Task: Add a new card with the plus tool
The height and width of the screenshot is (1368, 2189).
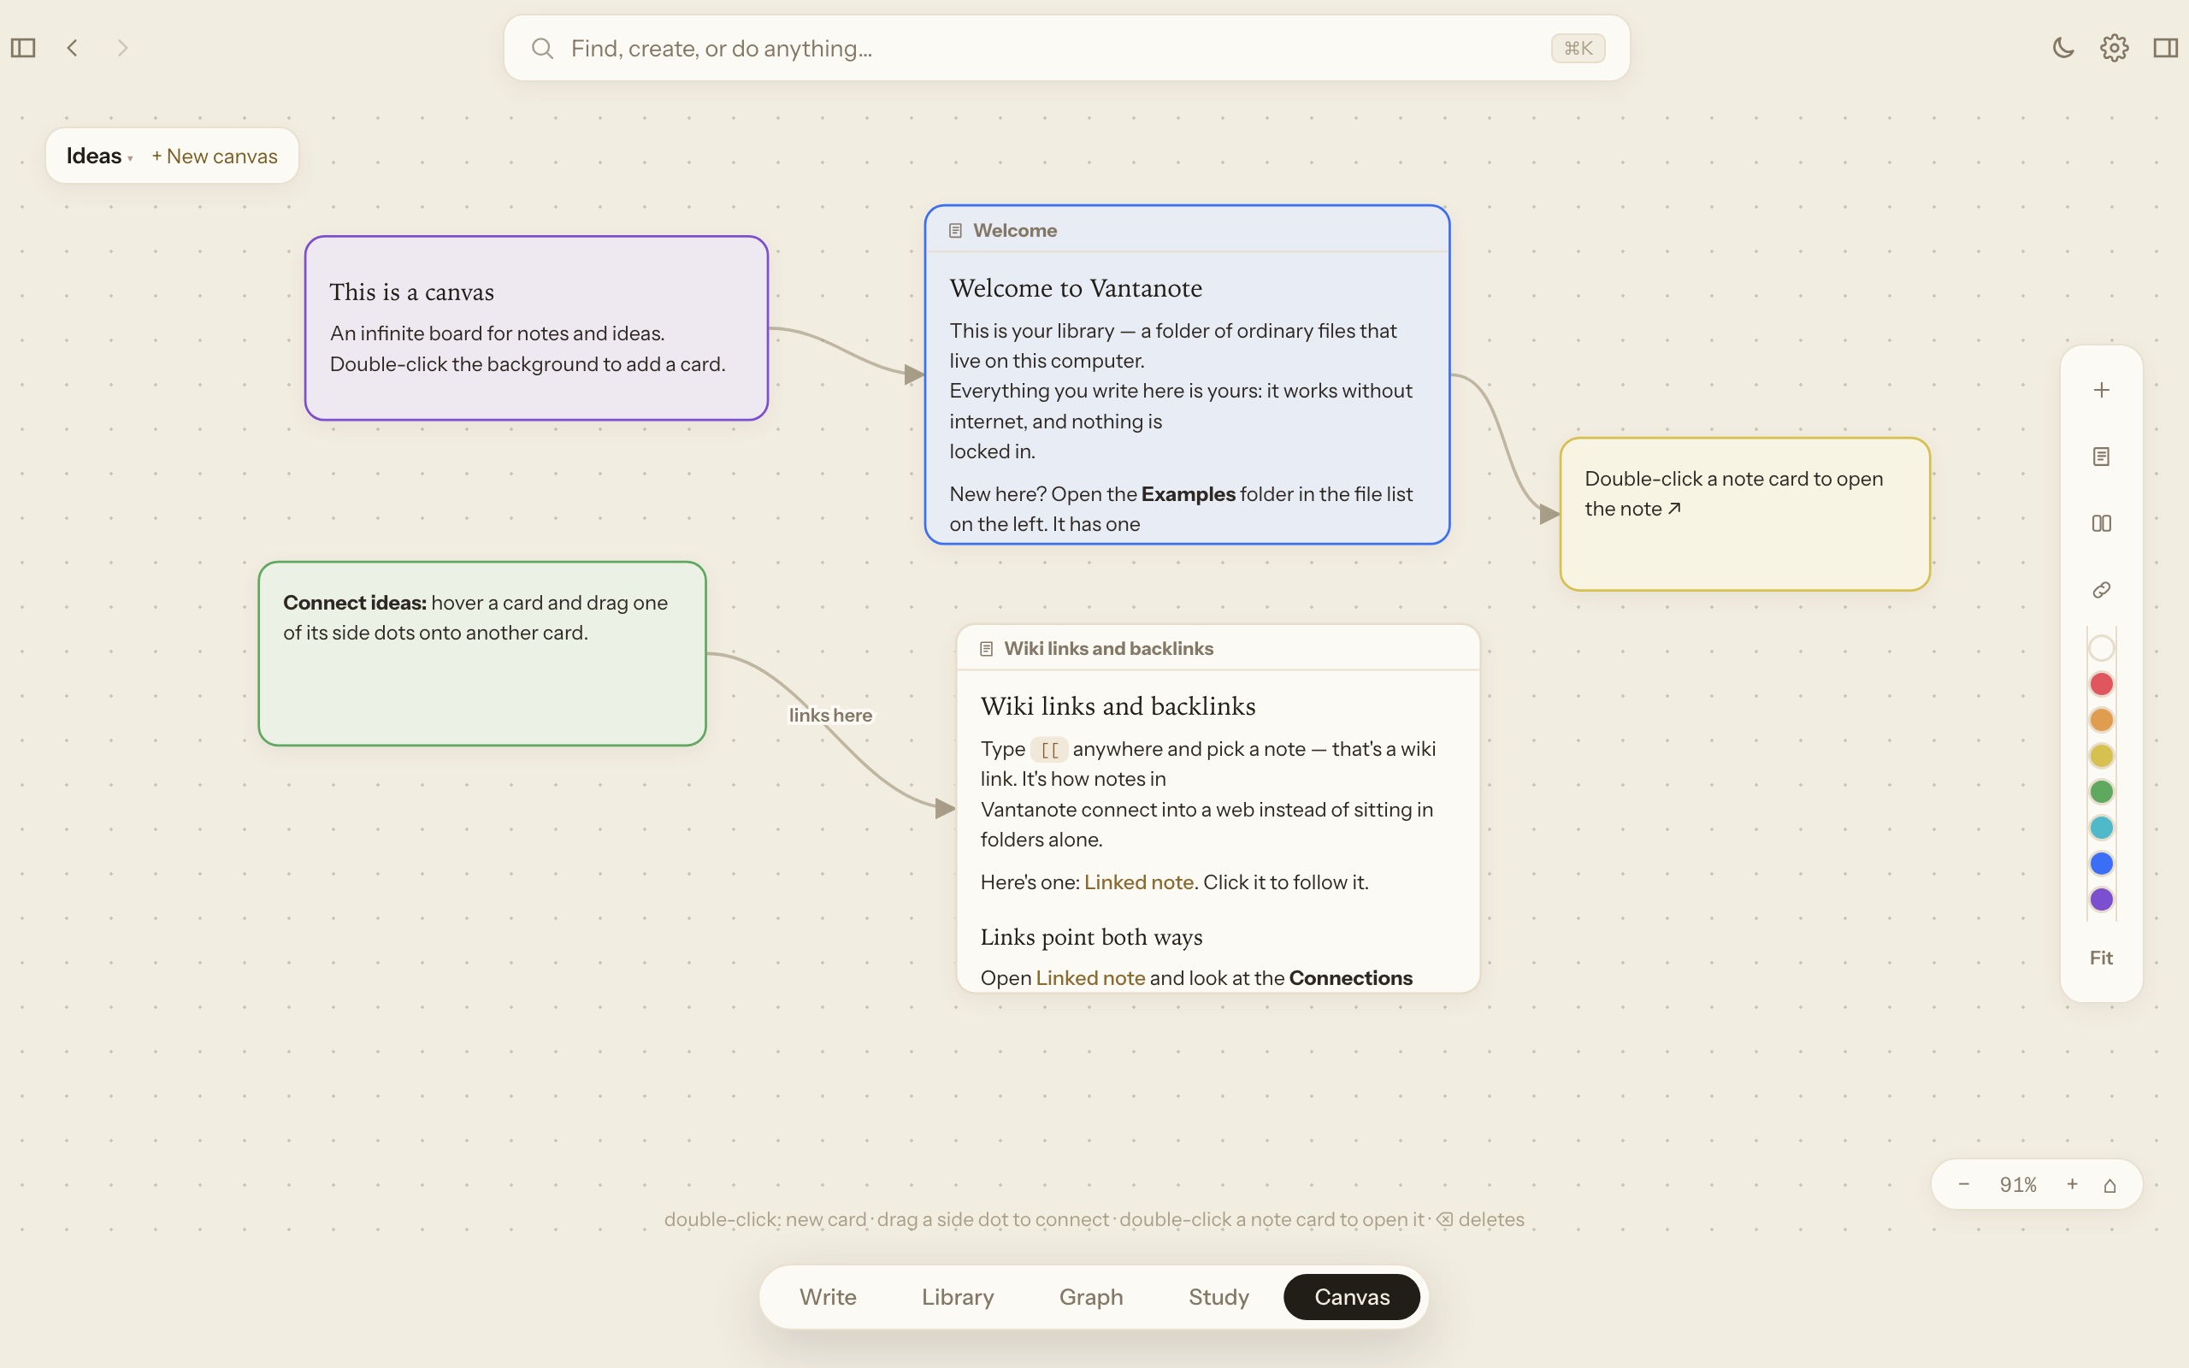Action: click(x=2101, y=390)
